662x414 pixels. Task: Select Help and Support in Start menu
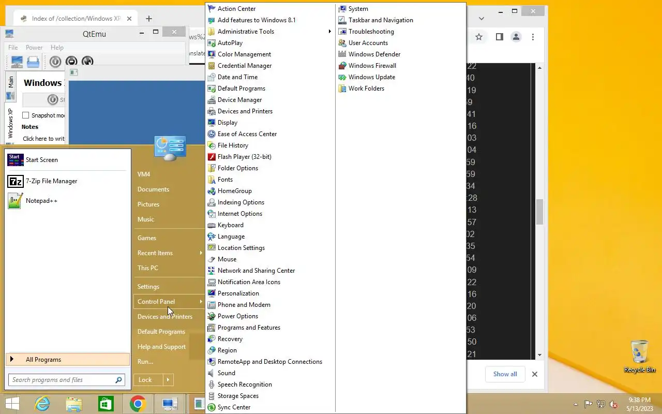point(161,347)
